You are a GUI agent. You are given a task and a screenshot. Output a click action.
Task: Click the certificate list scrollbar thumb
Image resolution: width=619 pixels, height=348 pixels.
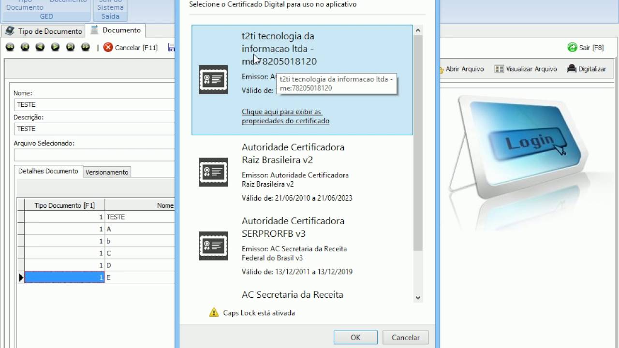pos(418,143)
